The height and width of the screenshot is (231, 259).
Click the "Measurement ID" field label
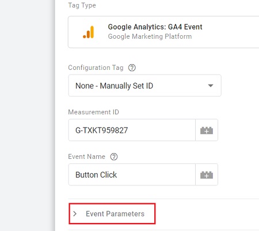tap(94, 112)
